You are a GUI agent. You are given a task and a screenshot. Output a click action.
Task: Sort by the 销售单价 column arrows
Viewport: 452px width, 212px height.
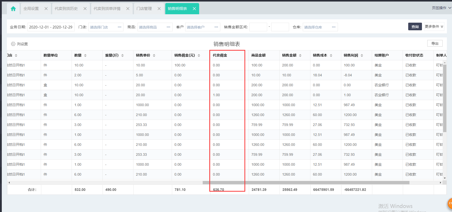click(x=154, y=55)
